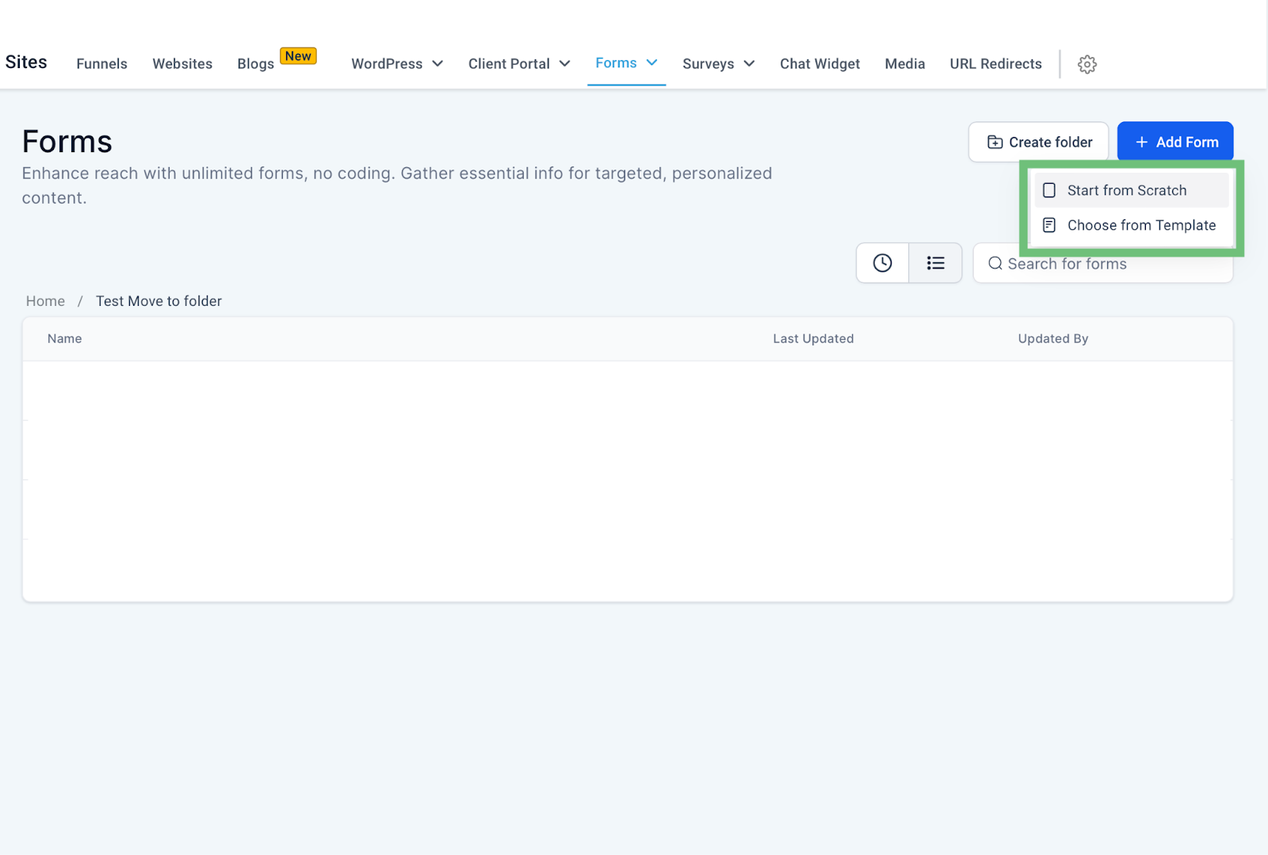
Task: Select the Client Portal menu label
Action: pyautogui.click(x=509, y=64)
